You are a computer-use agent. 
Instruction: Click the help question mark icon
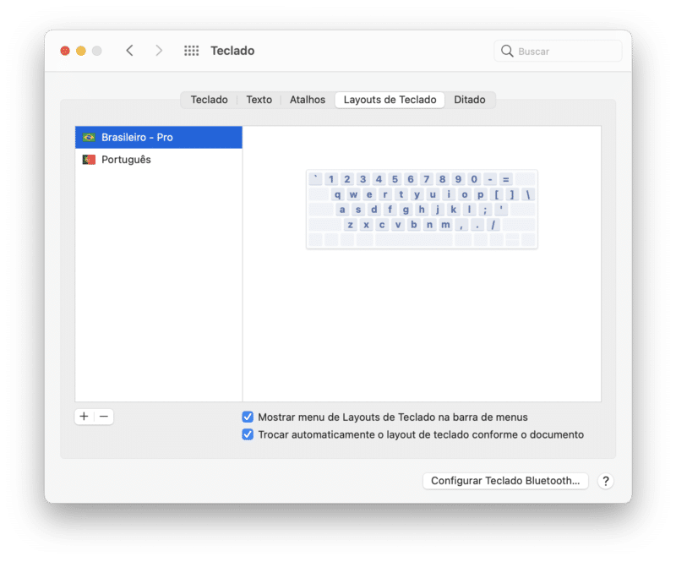[x=605, y=481]
